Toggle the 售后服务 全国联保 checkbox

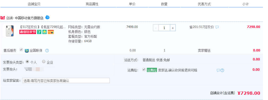21,50
